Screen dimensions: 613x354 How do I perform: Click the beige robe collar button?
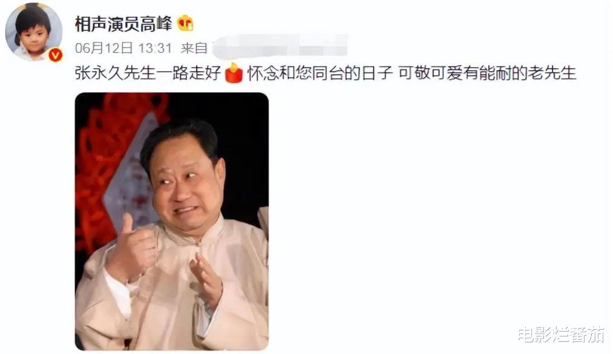(x=198, y=245)
